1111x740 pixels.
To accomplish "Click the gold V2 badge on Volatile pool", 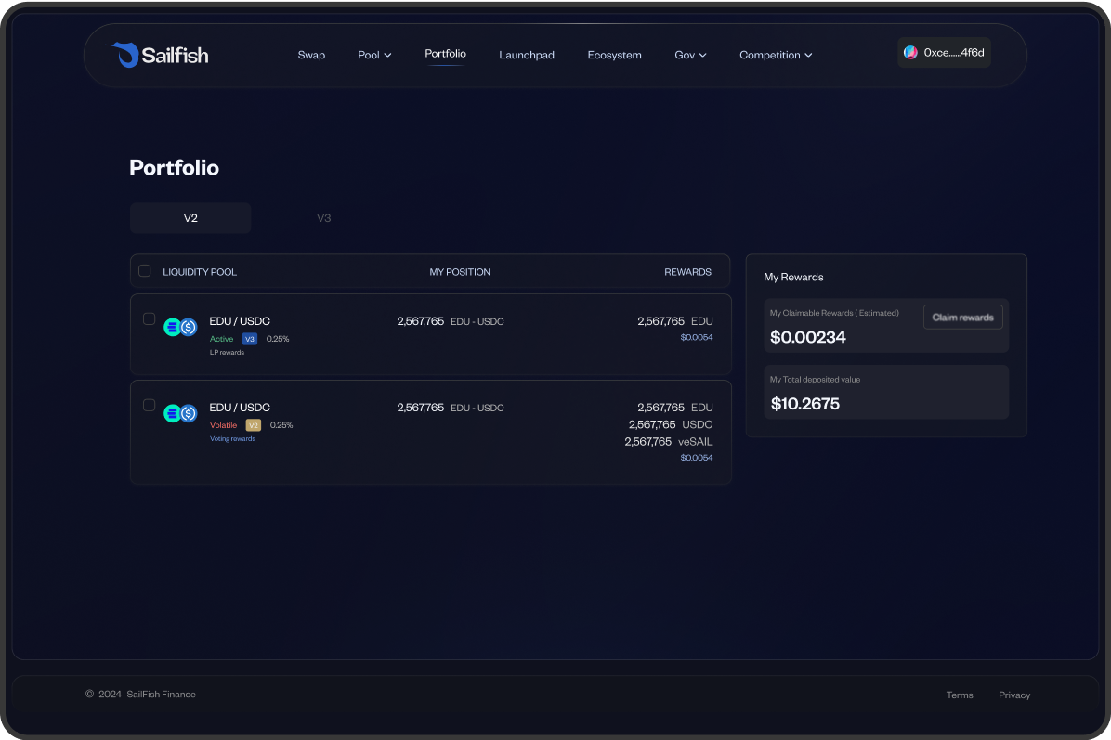I will [x=253, y=425].
